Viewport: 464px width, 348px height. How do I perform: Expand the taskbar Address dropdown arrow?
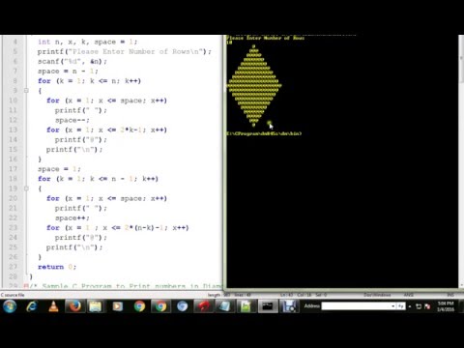coord(393,306)
